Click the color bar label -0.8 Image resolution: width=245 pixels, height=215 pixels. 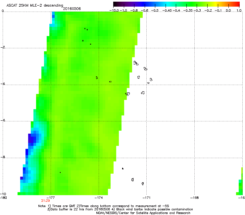pos(134,11)
